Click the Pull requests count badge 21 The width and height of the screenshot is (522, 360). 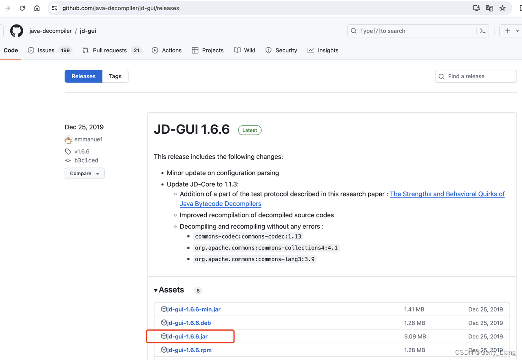pos(137,50)
